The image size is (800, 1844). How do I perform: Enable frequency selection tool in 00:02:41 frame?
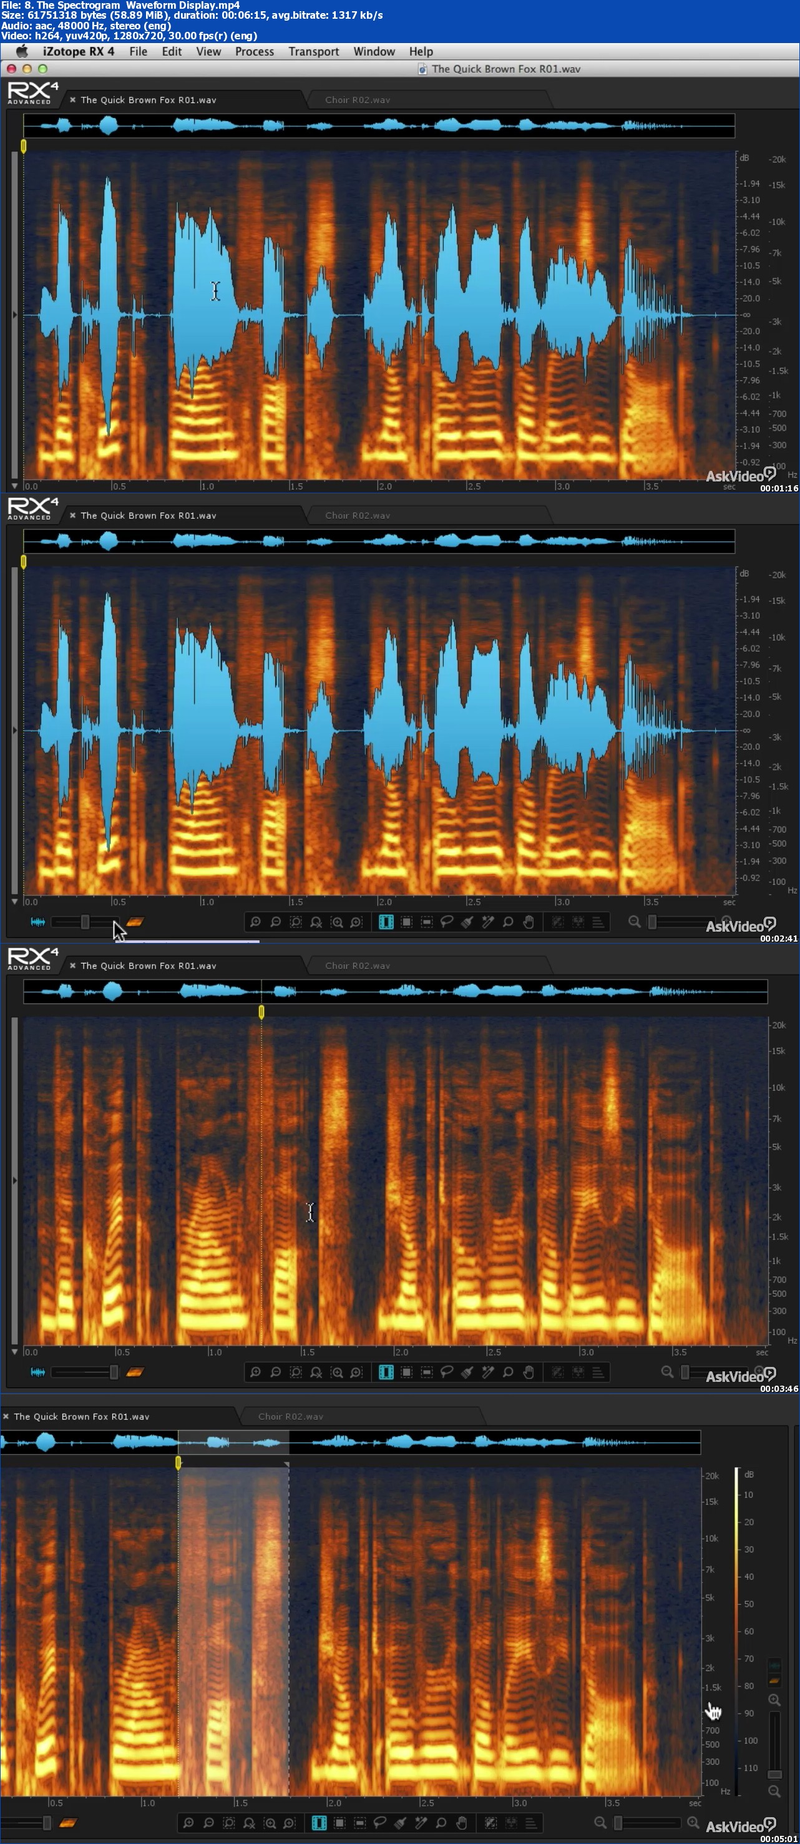point(426,922)
